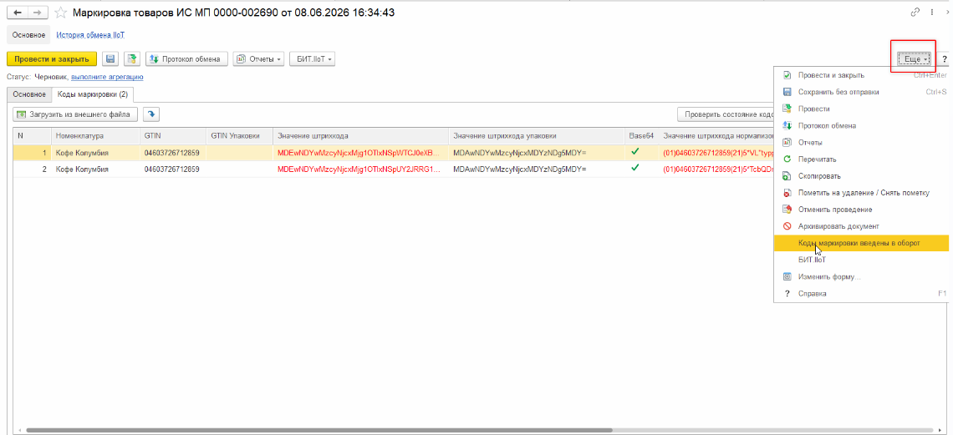The height and width of the screenshot is (435, 953).
Task: Expand the Отчеты dropdown button
Action: (x=259, y=58)
